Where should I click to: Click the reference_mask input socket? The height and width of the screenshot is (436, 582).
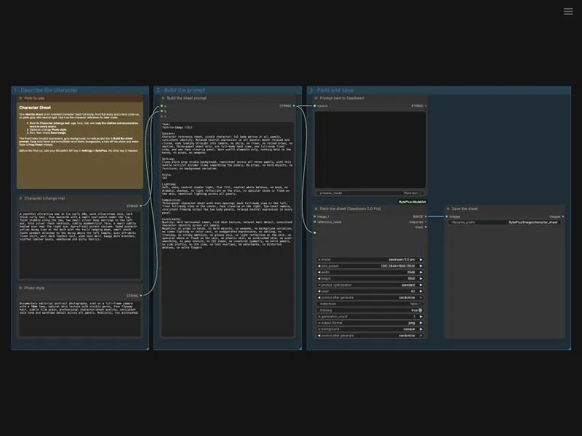(315, 222)
